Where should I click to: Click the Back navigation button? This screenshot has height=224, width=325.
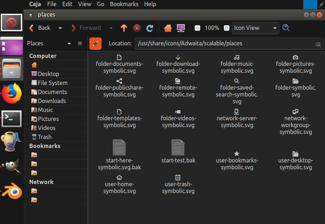pyautogui.click(x=40, y=28)
